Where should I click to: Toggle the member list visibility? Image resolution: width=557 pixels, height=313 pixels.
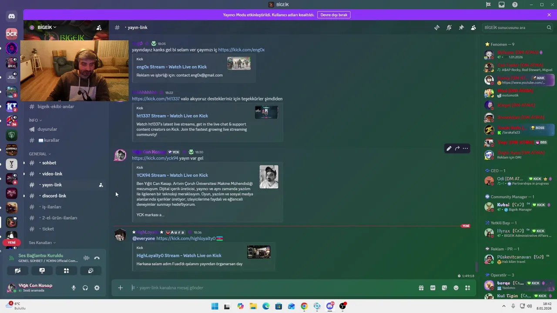[x=473, y=27]
